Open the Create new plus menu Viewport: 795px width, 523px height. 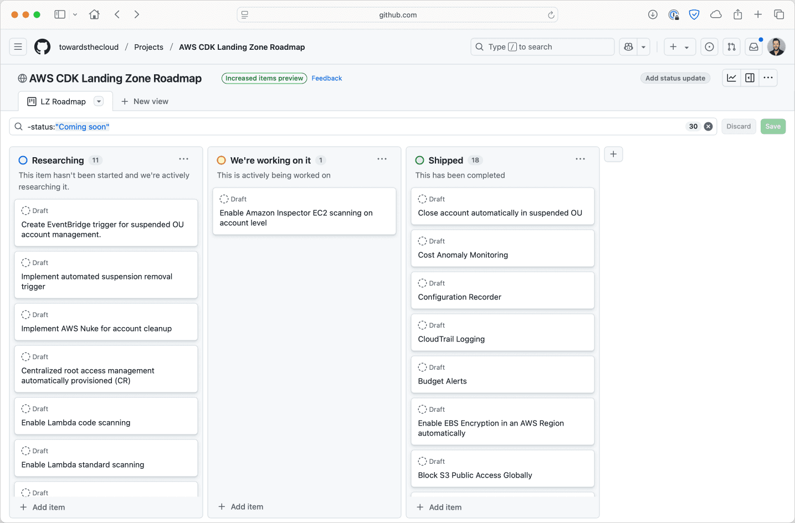(x=679, y=47)
